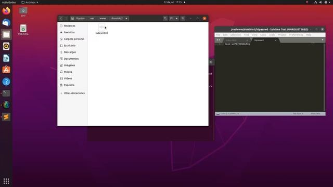The height and width of the screenshot is (187, 333).
Task: Open Sublime Text Selection menu
Action: (x=236, y=35)
